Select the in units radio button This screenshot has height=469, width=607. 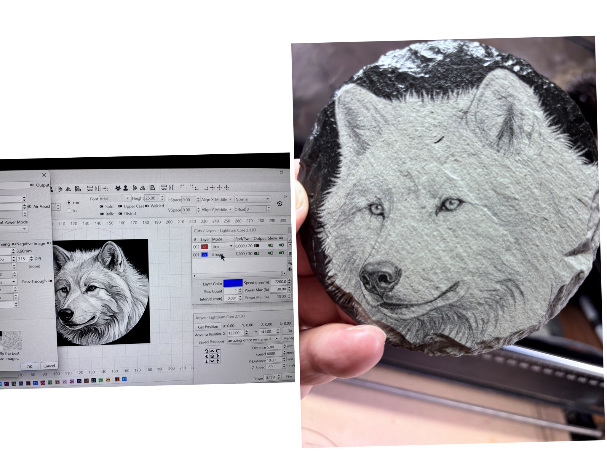click(x=69, y=211)
